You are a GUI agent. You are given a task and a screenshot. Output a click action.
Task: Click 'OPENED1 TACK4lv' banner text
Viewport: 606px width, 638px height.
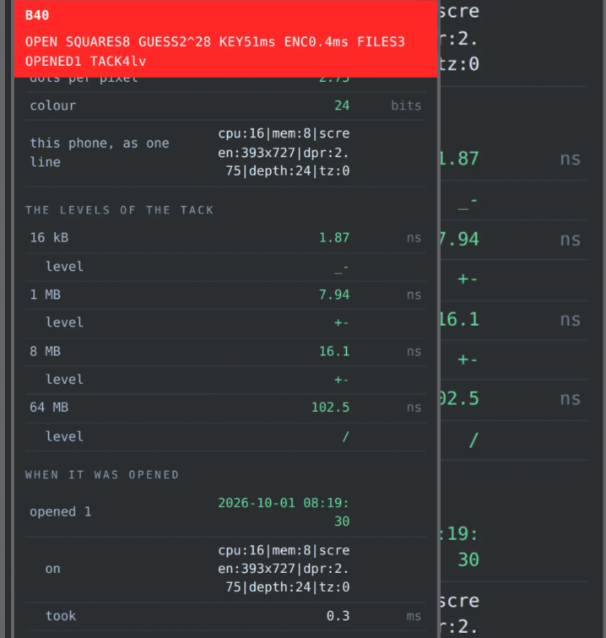85,62
